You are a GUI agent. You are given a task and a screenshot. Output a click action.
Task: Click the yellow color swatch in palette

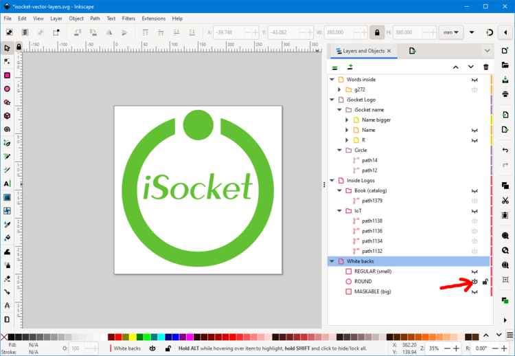[133, 337]
